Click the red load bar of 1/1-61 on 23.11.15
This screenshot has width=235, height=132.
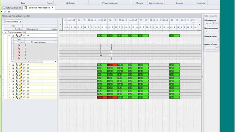[102, 97]
